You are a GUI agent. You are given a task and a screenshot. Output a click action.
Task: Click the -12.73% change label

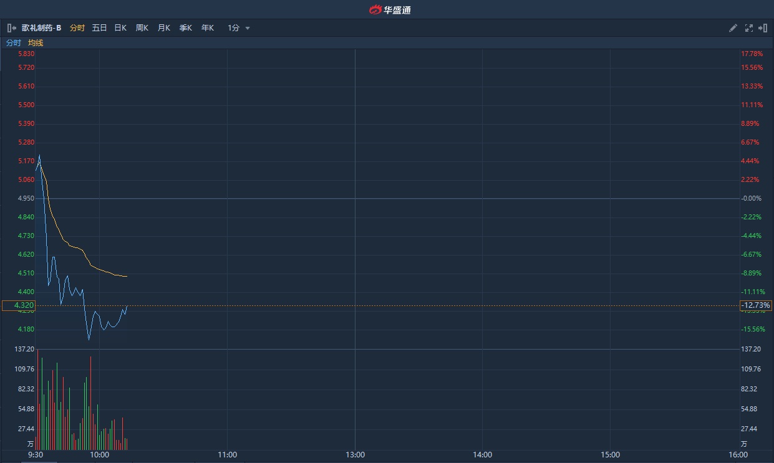point(755,305)
